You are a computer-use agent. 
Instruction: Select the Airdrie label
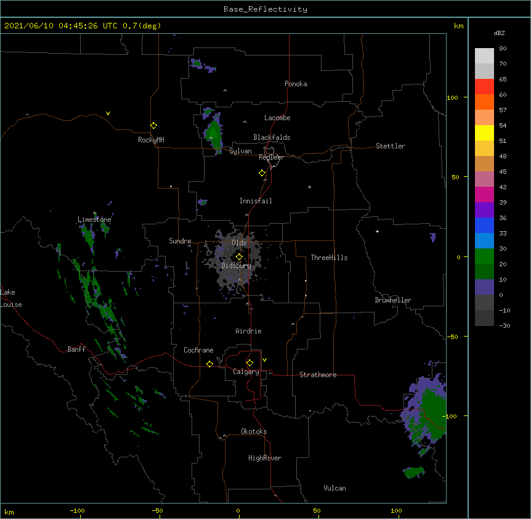click(x=249, y=331)
